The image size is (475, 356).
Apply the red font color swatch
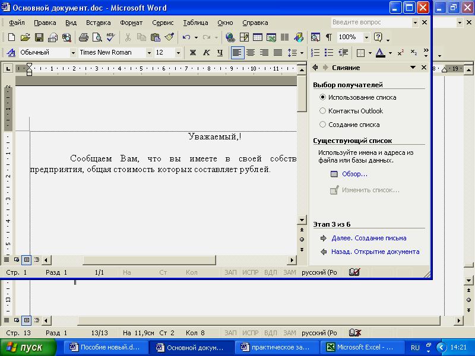click(380, 53)
